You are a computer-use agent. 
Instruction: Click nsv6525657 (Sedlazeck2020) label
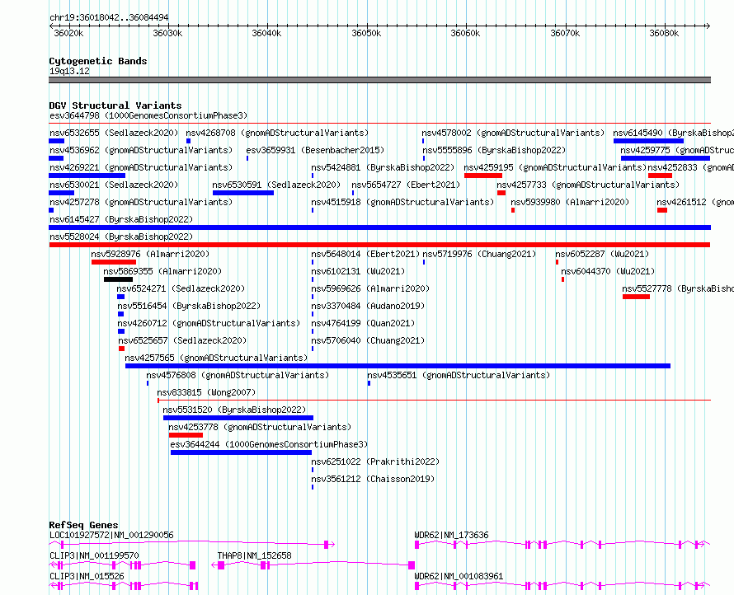point(182,340)
